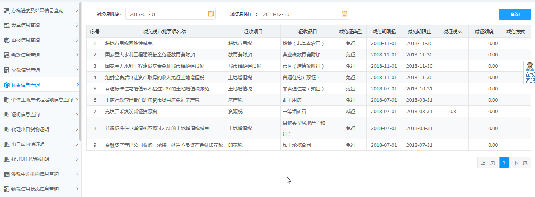Click the 缴款信息查询 sidebar icon
This screenshot has width=535, height=197.
click(x=6, y=55)
